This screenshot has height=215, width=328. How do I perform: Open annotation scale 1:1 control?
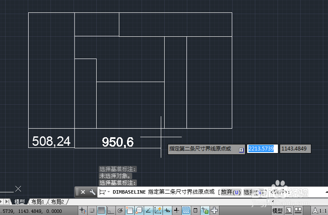319,210
